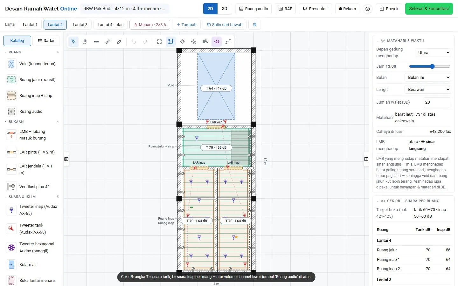Expand the Langit Berawan dropdown

click(x=428, y=90)
